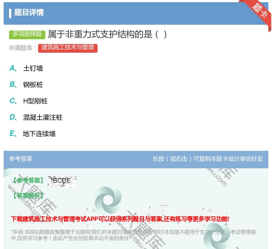Click the 申明 disclaimer text at bottom

click(x=133, y=235)
